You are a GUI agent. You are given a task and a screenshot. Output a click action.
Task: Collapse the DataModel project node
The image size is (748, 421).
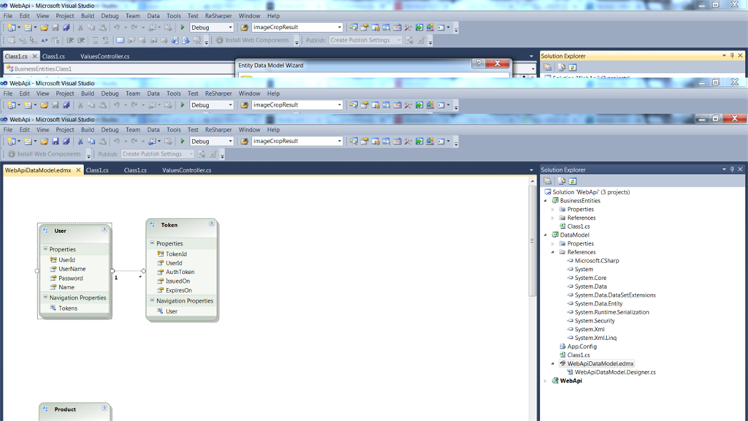coord(546,235)
